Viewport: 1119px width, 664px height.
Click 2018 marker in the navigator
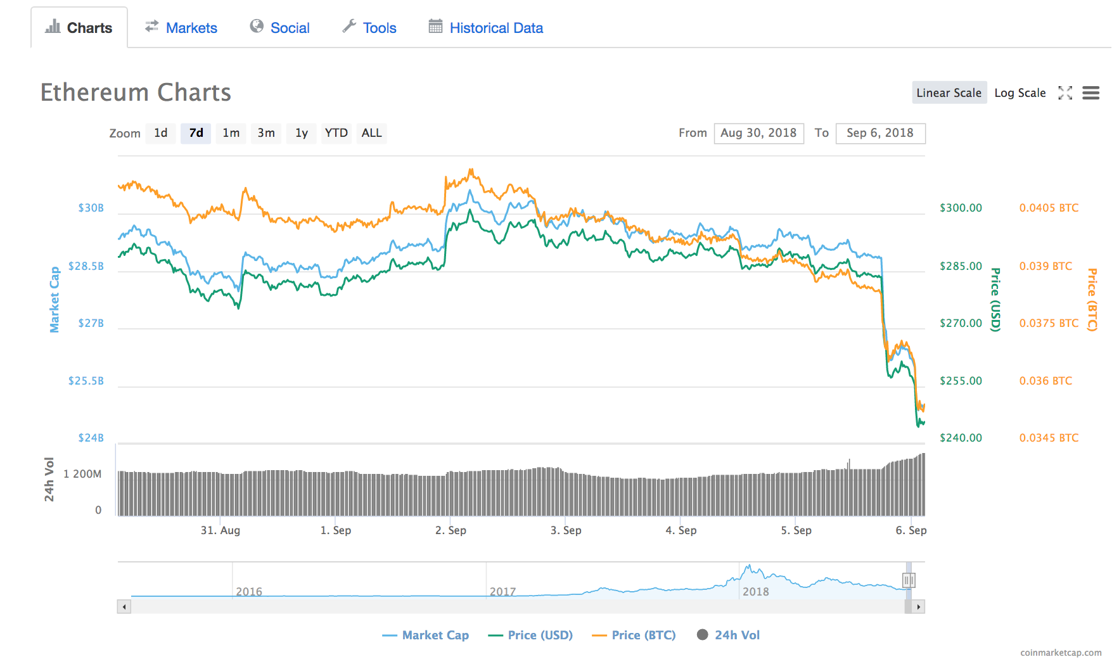click(756, 592)
